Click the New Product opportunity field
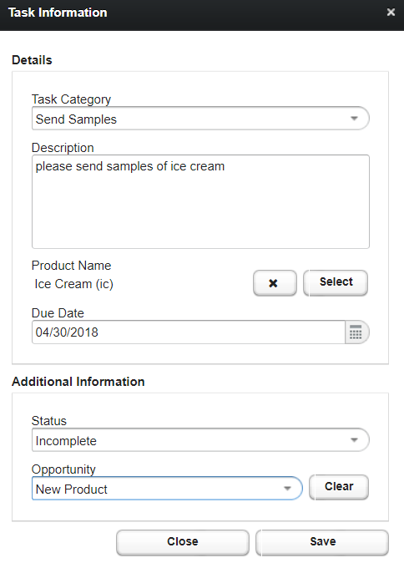The image size is (404, 563). click(x=167, y=489)
